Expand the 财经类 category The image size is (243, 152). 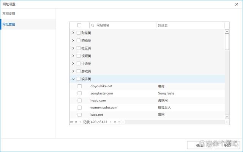click(73, 33)
